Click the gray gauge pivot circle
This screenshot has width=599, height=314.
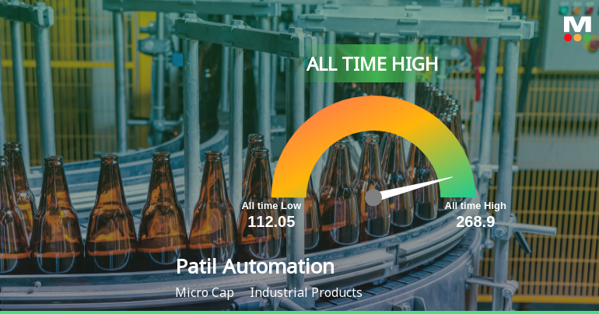pos(373,197)
